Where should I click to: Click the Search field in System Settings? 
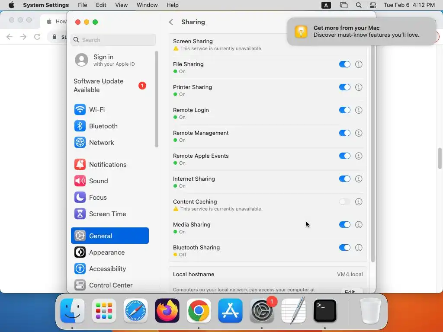pos(113,40)
